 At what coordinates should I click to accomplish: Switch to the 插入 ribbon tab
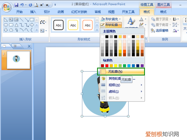pyautogui.click(x=33, y=12)
